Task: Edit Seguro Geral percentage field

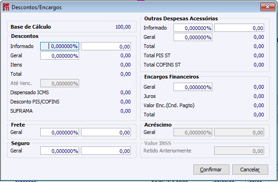Action: coord(60,151)
